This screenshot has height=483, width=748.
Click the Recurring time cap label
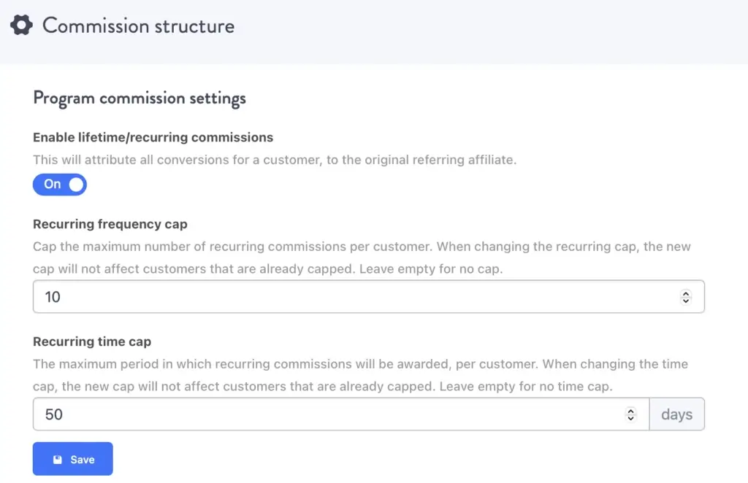[91, 341]
